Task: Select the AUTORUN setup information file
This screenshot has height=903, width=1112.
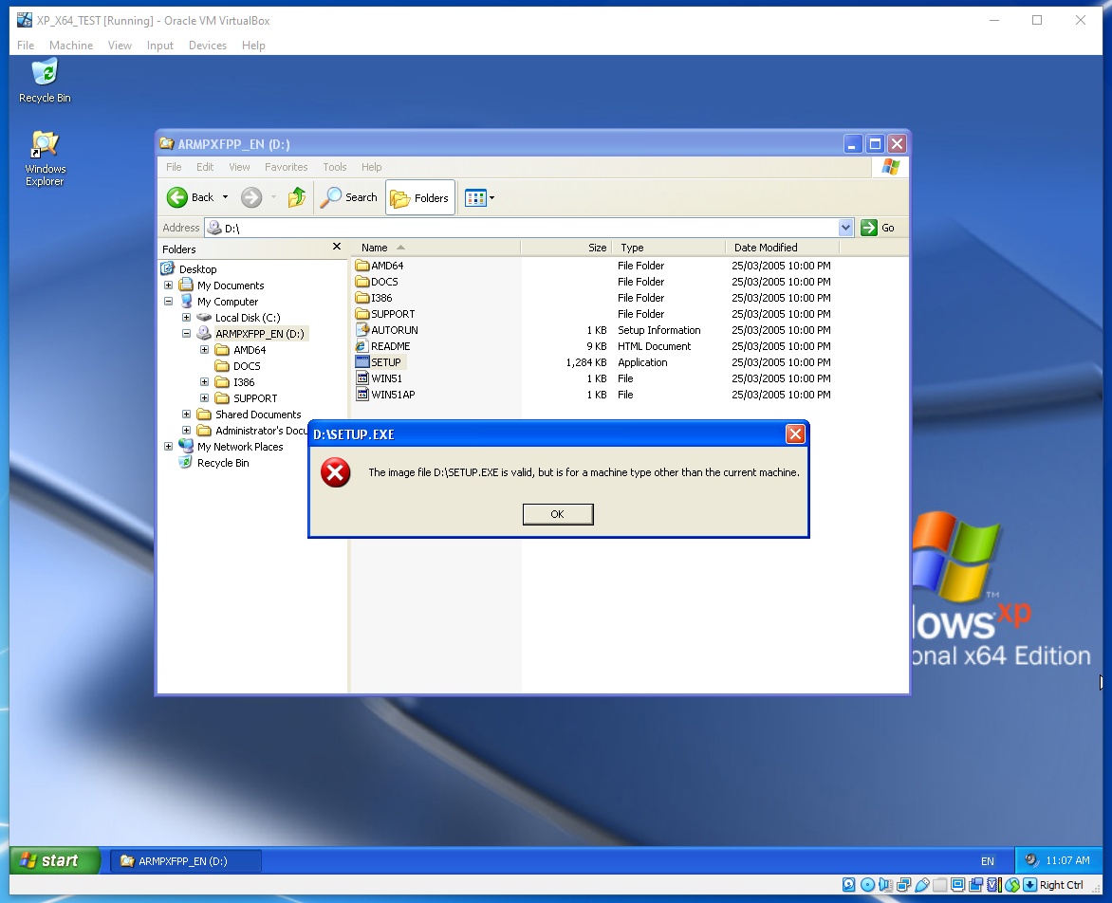Action: 387,330
